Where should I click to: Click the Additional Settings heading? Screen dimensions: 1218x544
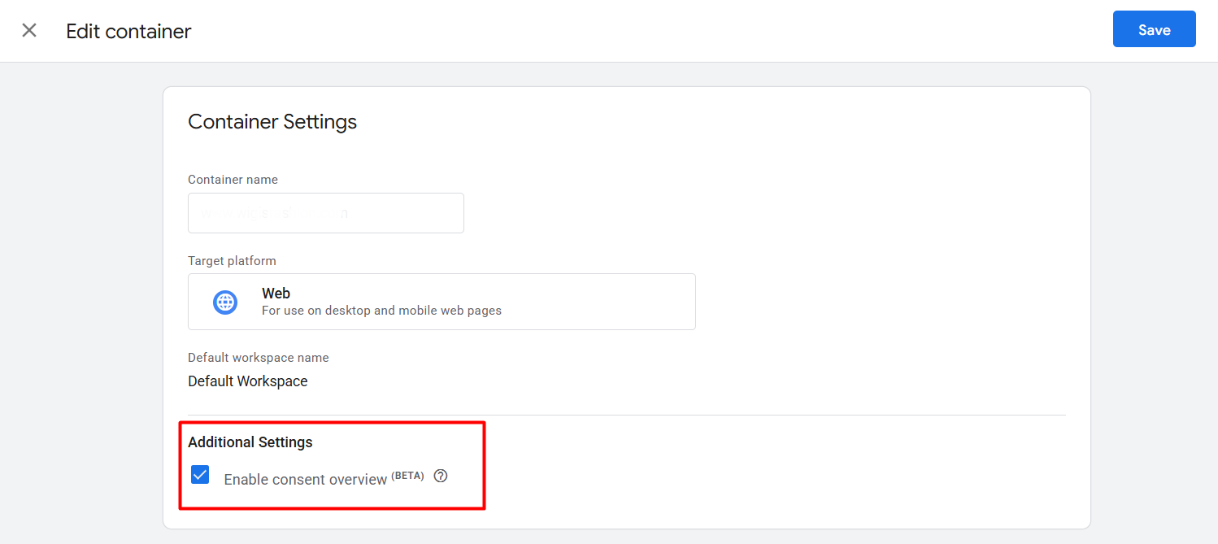250,442
